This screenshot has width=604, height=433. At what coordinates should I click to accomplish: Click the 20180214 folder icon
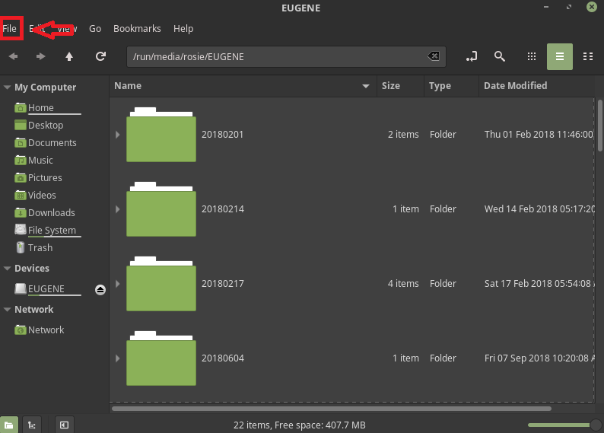[161, 209]
